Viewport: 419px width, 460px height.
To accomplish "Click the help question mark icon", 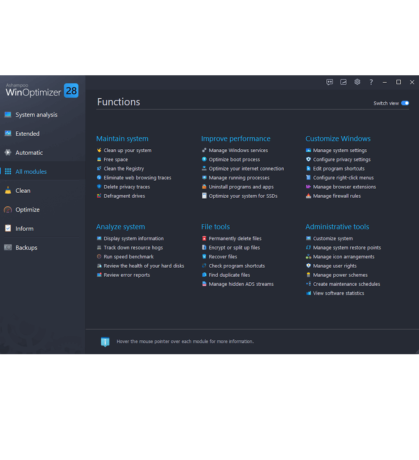I will 371,82.
